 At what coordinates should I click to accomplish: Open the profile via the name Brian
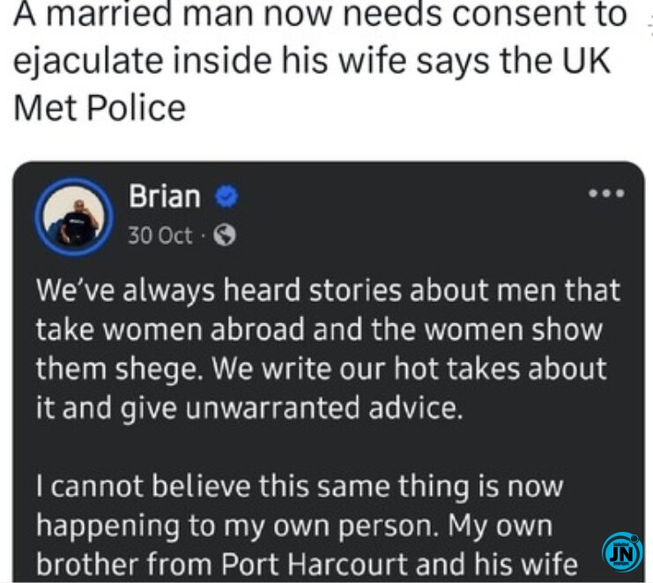point(165,197)
